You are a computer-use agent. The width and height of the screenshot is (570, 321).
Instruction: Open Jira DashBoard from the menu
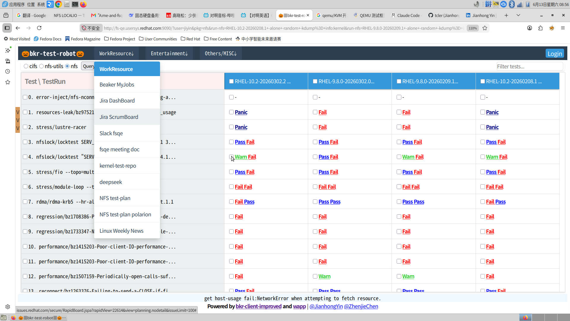[127, 100]
